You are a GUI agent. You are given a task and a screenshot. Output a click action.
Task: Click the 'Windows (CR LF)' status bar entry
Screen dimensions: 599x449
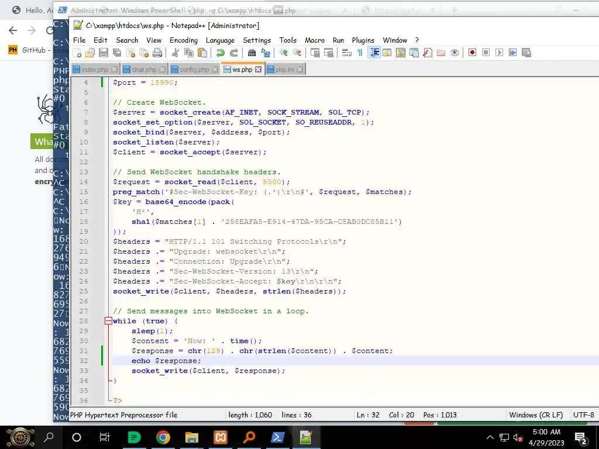click(x=536, y=415)
